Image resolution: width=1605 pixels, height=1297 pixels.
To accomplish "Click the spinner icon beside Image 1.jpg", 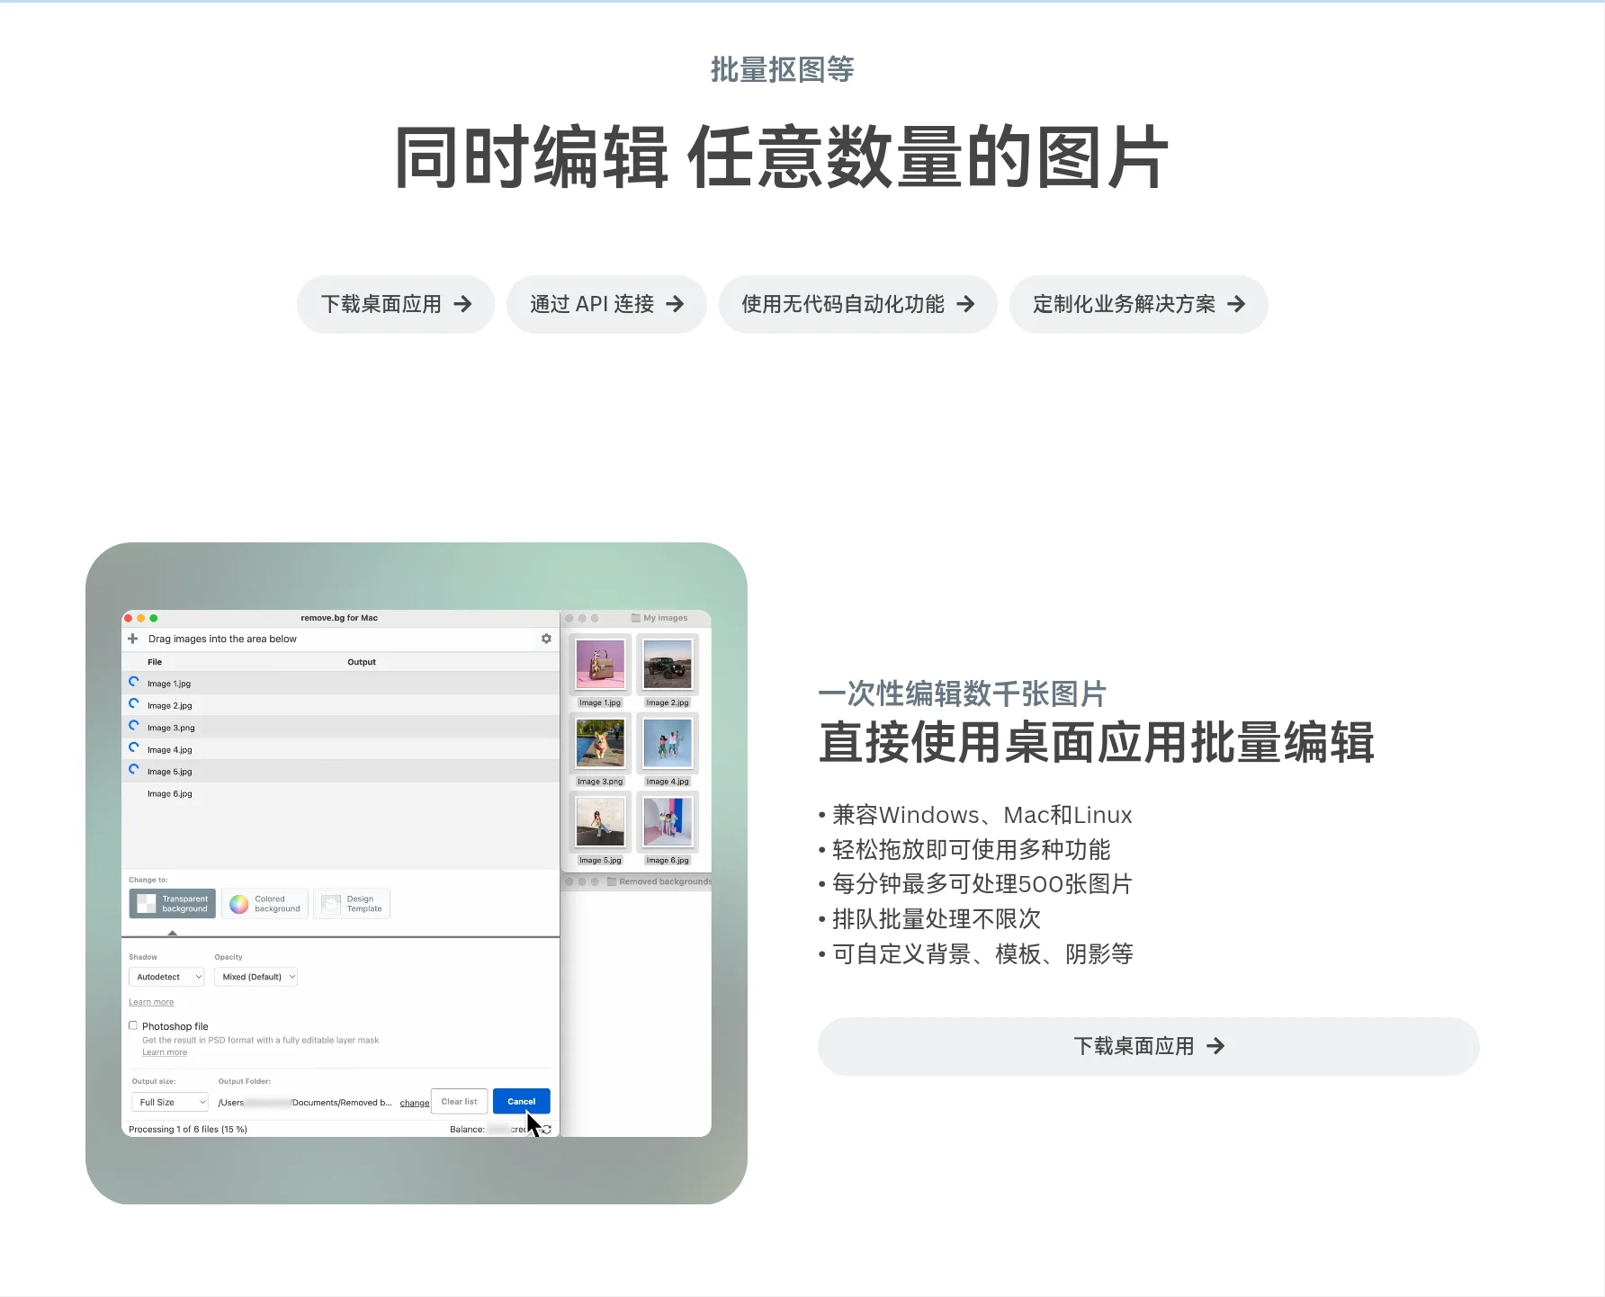I will click(134, 682).
